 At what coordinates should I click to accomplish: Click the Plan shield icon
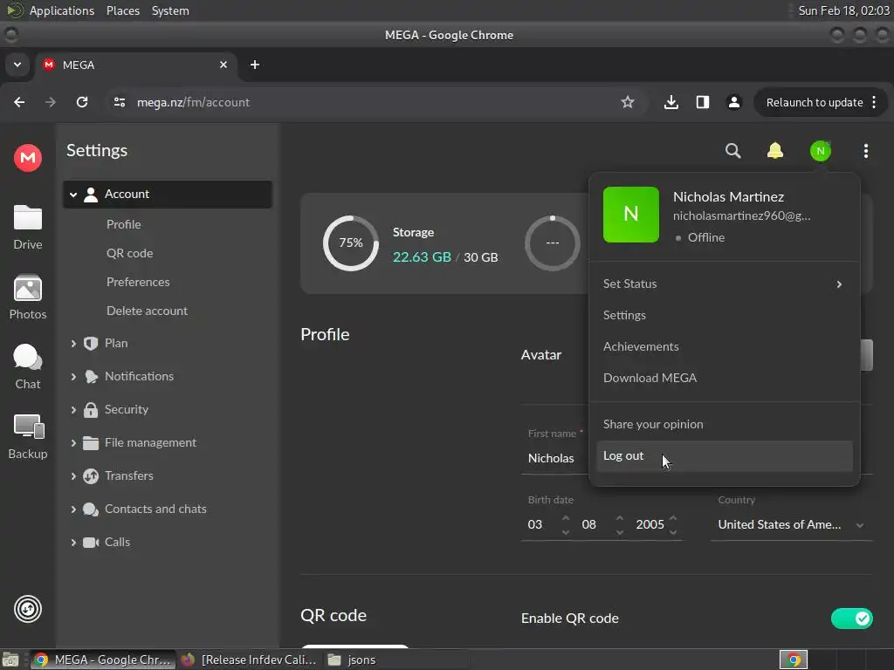tap(91, 344)
